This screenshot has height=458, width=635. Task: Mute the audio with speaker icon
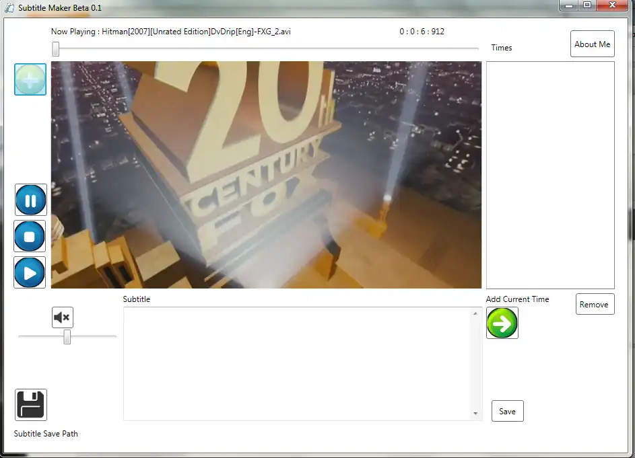click(x=63, y=317)
